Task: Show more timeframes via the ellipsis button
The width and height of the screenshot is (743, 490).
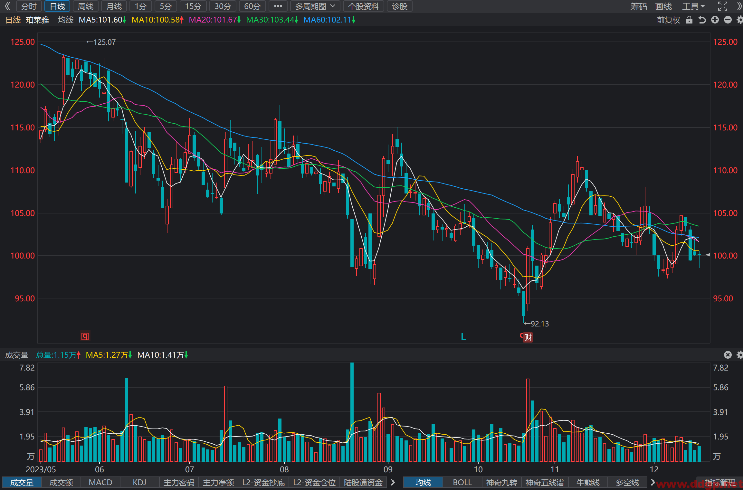Action: [278, 6]
